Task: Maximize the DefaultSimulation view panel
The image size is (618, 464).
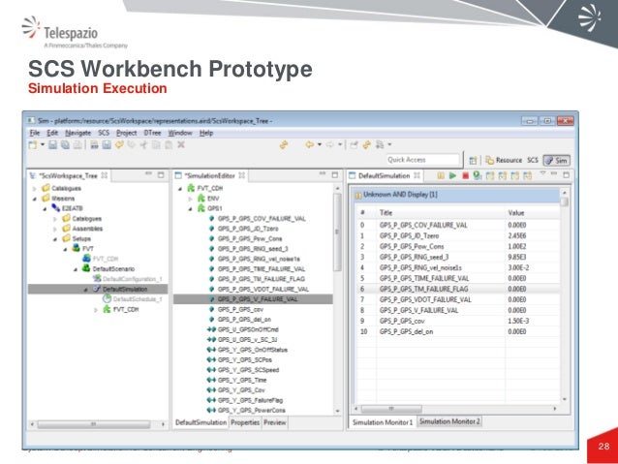Action: pyautogui.click(x=566, y=174)
